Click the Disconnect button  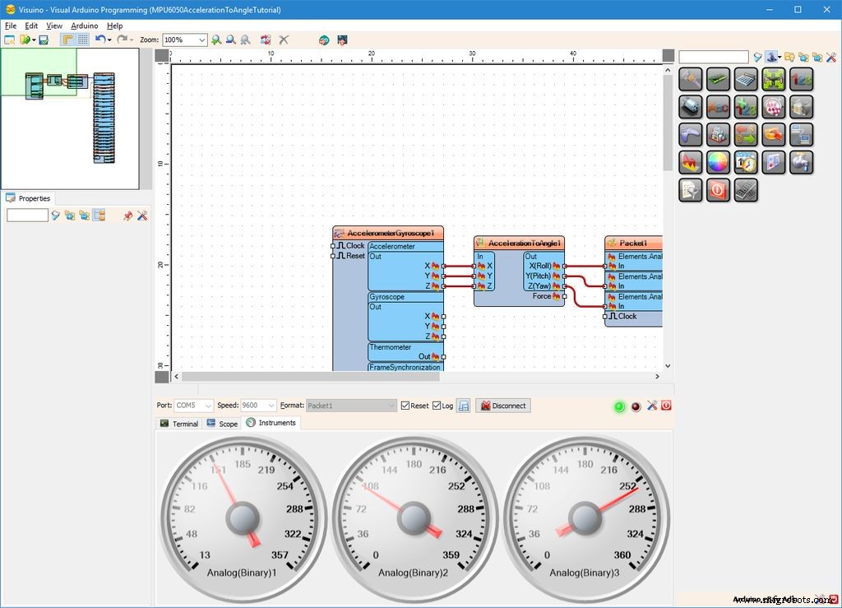click(502, 405)
